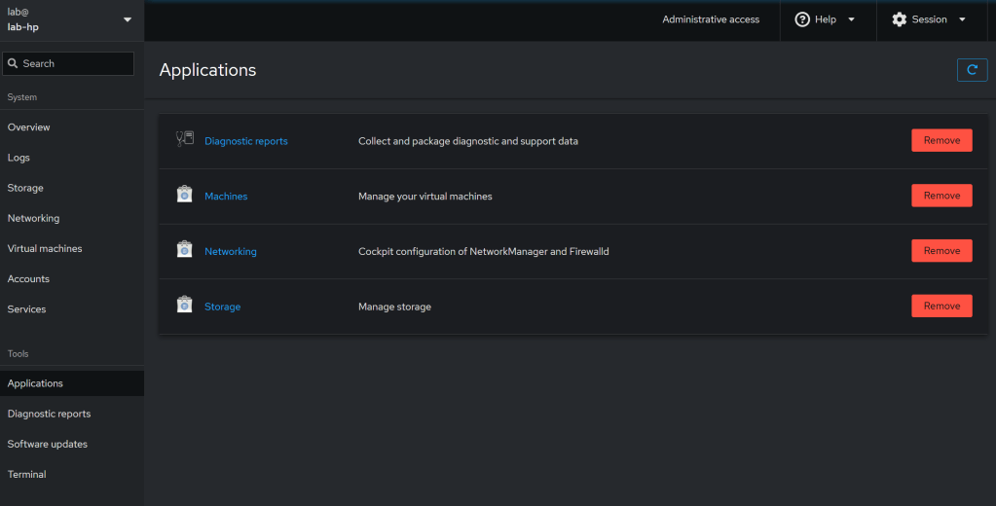Click the Machines application package icon
Viewport: 996px width, 506px height.
pyautogui.click(x=184, y=196)
